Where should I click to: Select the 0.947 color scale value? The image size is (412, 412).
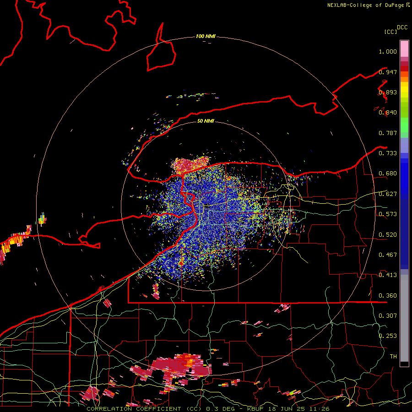click(x=388, y=72)
